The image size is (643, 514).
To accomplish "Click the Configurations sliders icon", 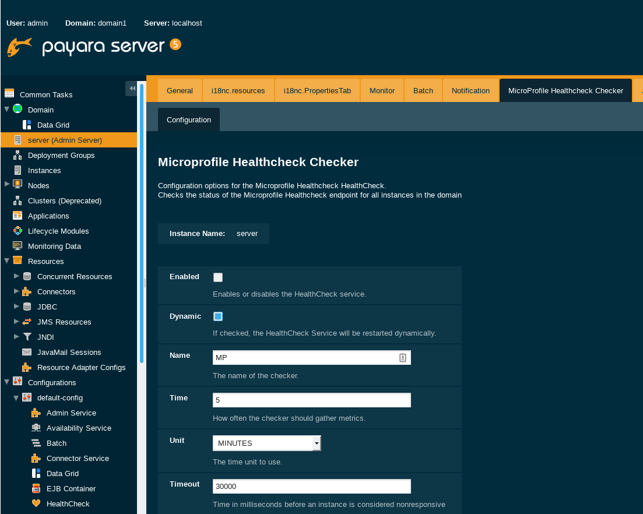I will tap(17, 381).
